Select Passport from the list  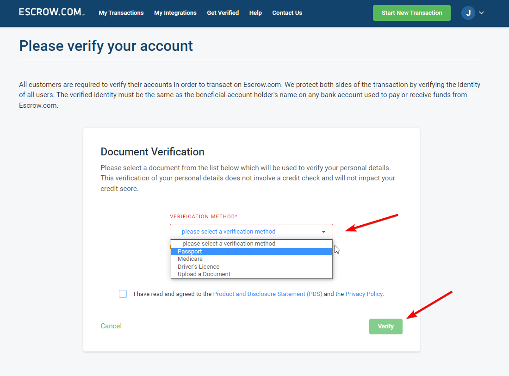[252, 252]
